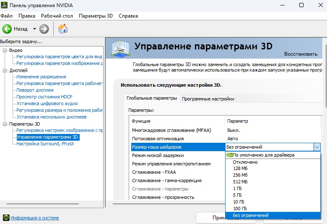Screen dimensions: 327x224
Task: Open Регулировка настроек изображения с просмотром
Action: point(60,131)
